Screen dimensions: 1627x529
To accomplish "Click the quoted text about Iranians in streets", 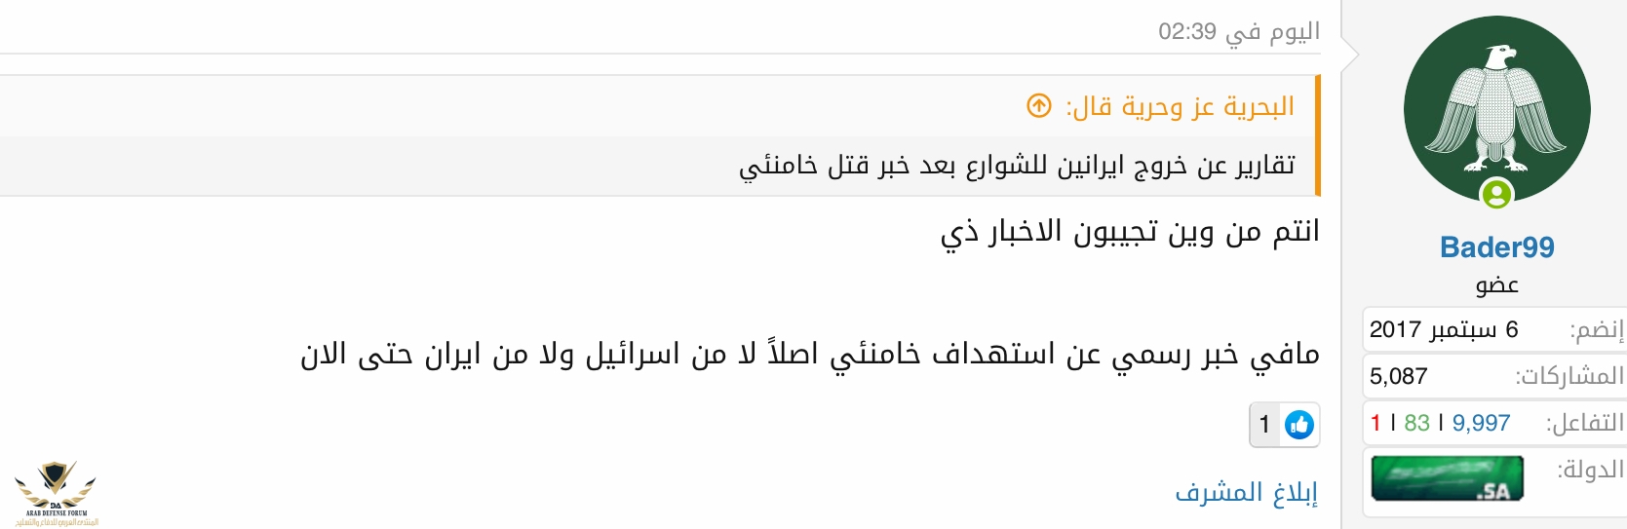I will [1017, 167].
